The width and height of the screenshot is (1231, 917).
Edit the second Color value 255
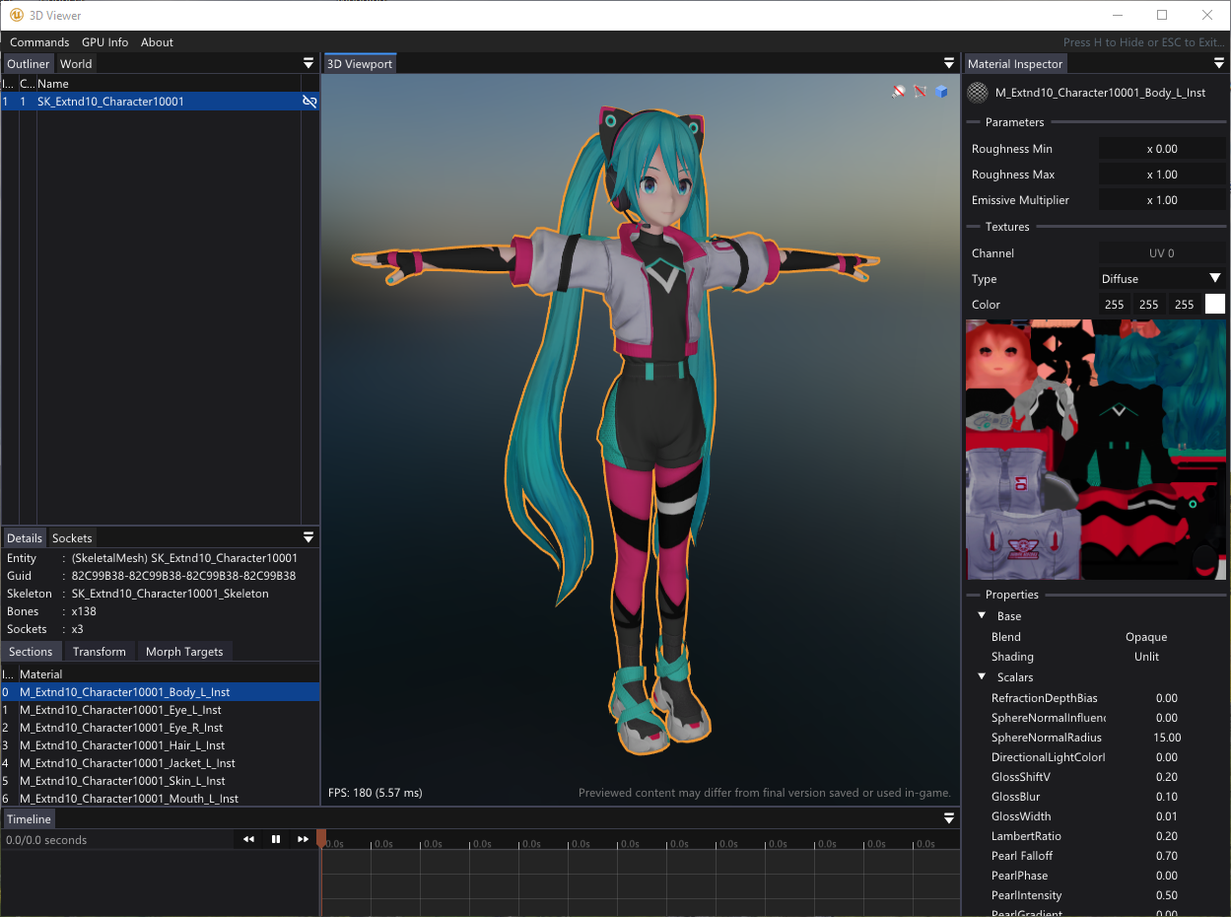tap(1149, 305)
